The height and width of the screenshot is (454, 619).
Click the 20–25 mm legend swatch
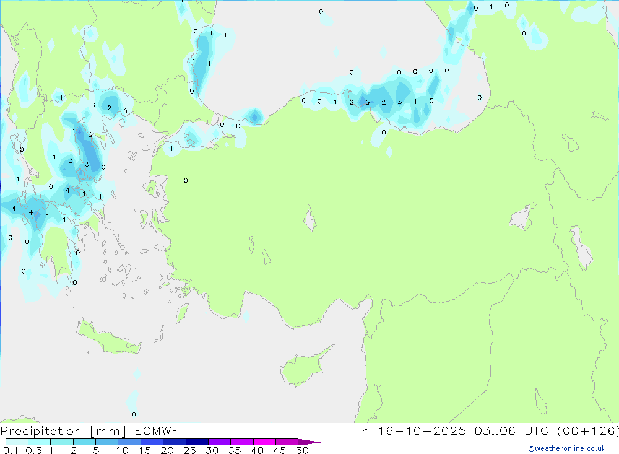coord(175,442)
